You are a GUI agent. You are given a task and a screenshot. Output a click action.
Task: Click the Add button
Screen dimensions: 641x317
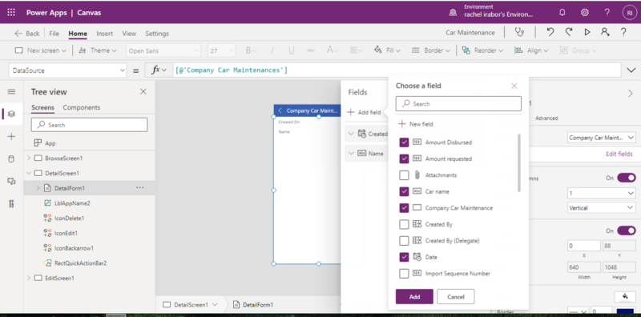(x=414, y=296)
